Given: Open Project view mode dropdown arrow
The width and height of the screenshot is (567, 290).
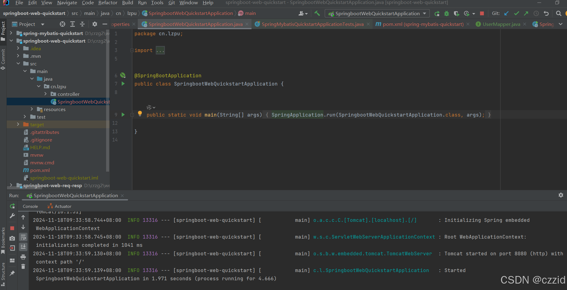Looking at the screenshot, I should (x=43, y=24).
